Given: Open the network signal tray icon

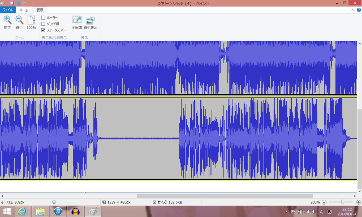Looking at the screenshot, I should (307, 212).
